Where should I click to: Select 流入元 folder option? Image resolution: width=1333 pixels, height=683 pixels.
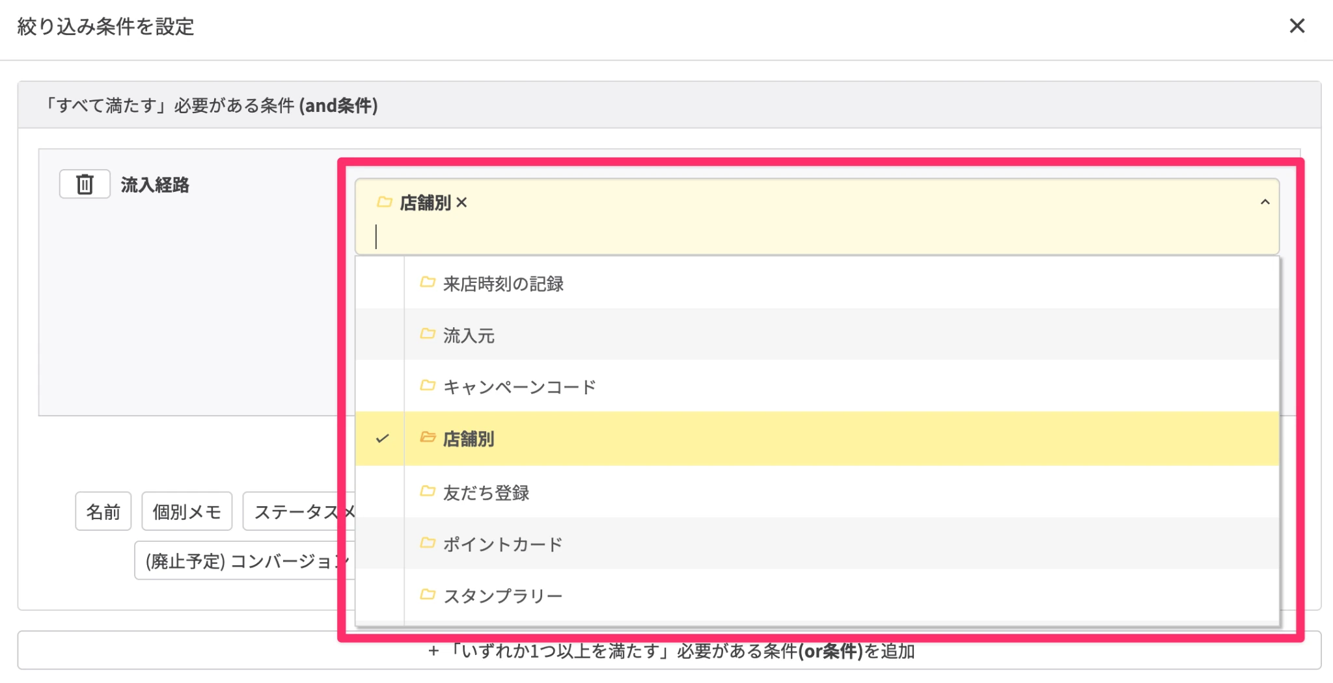817,334
